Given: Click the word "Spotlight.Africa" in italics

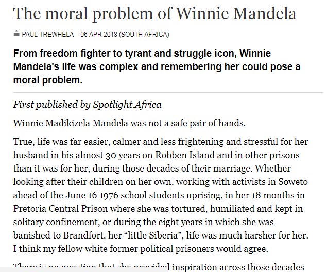Looking at the screenshot, I should click(127, 105).
